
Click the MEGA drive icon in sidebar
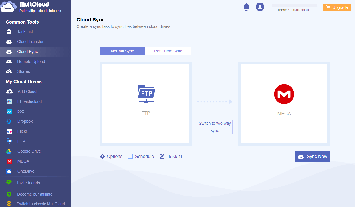click(x=9, y=161)
